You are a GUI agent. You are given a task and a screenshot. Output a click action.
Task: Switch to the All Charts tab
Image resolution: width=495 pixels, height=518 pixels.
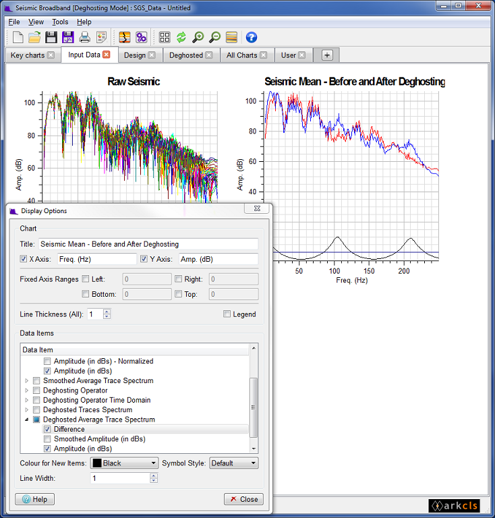coord(241,55)
